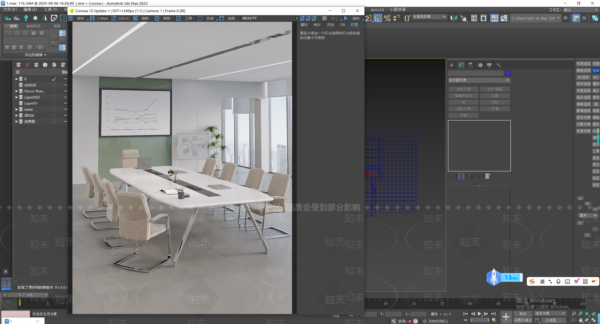The width and height of the screenshot is (600, 324).
Task: Switch to the 统计 tab in the frame buffer
Action: [x=317, y=25]
